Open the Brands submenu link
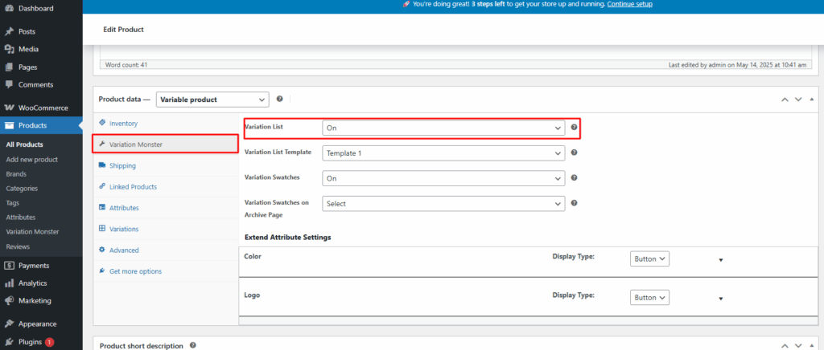Screen dimensions: 824x350 16,174
